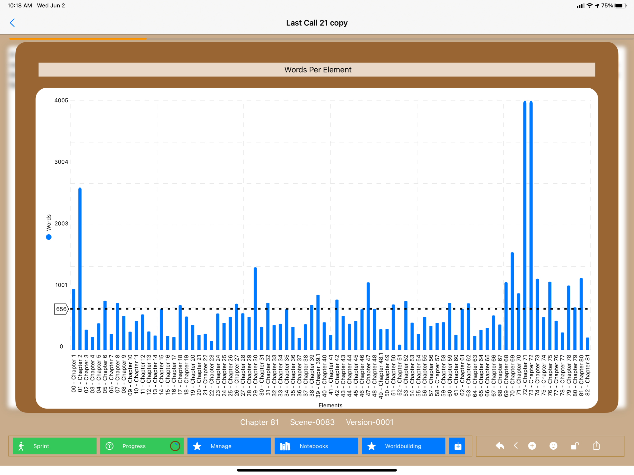Image resolution: width=634 pixels, height=475 pixels.
Task: Click the Words Per Element title bar
Action: pos(317,70)
